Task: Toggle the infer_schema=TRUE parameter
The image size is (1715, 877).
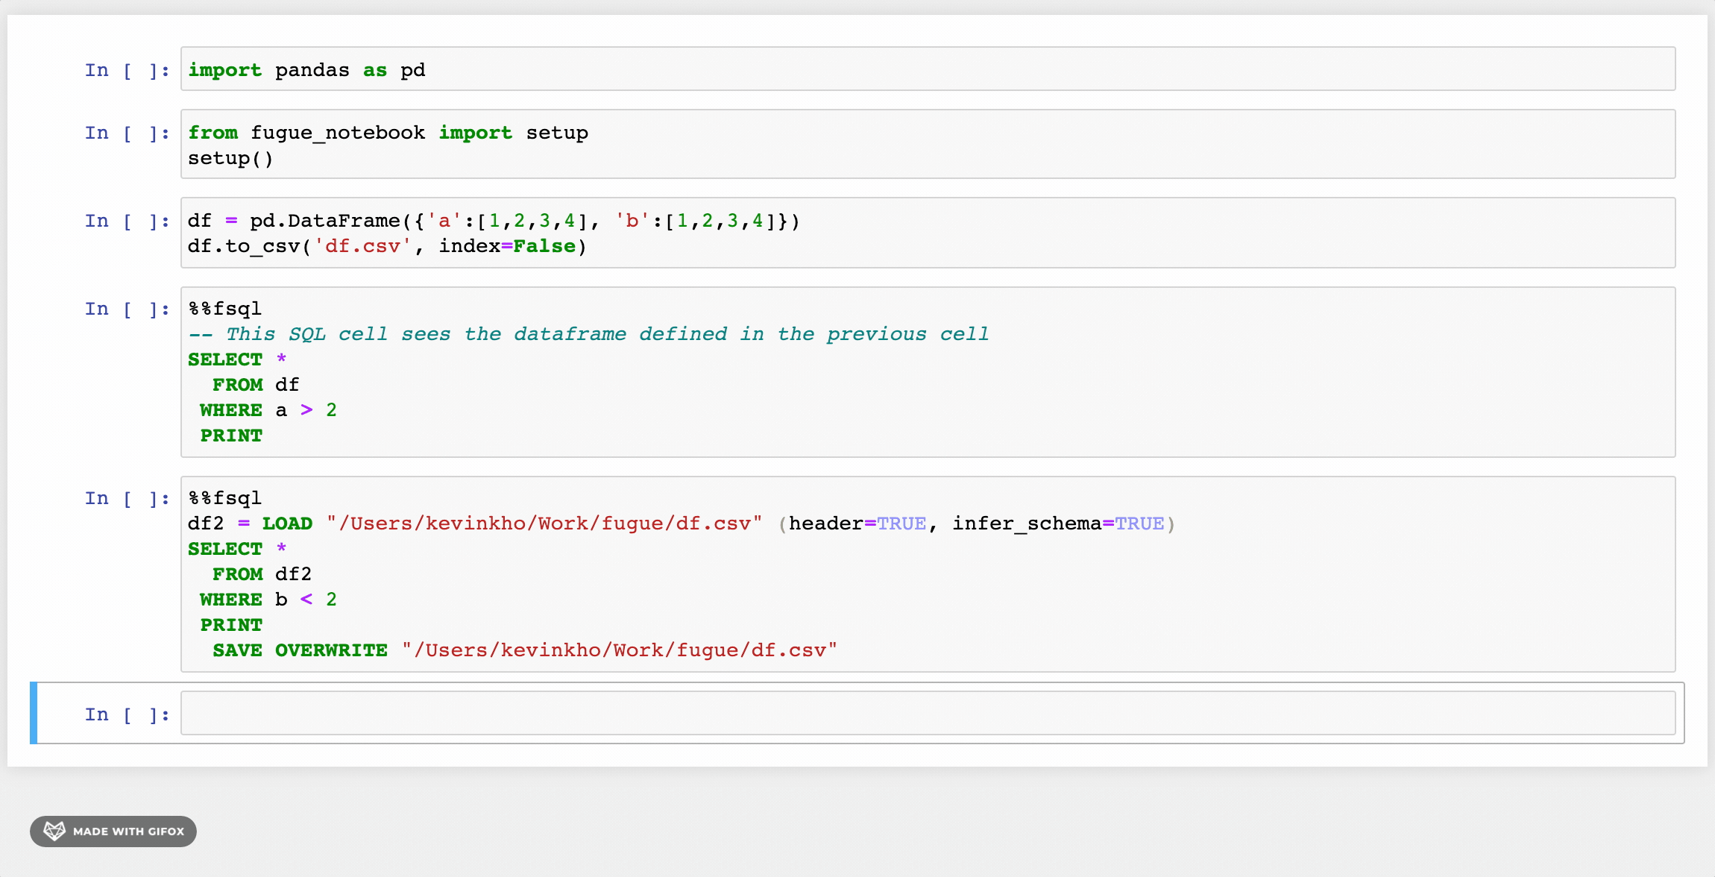Action: point(1139,522)
